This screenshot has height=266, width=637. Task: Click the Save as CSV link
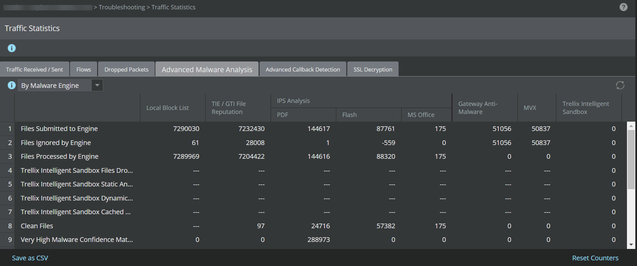tap(30, 258)
